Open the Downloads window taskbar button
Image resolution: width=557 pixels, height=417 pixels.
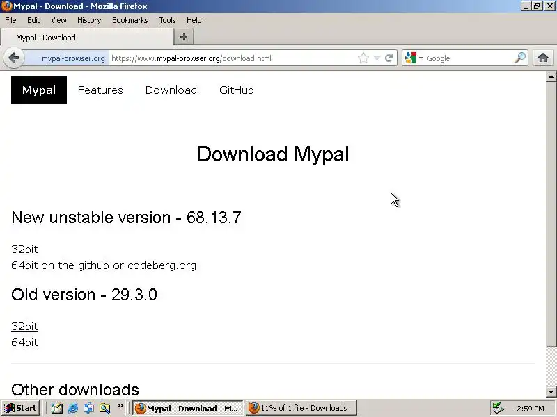pyautogui.click(x=301, y=408)
